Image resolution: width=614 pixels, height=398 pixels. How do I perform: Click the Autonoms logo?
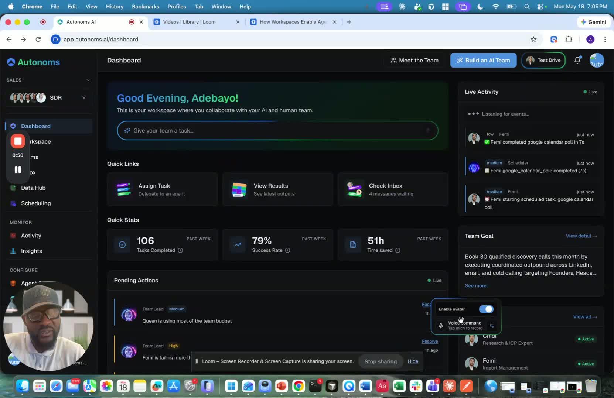click(33, 62)
